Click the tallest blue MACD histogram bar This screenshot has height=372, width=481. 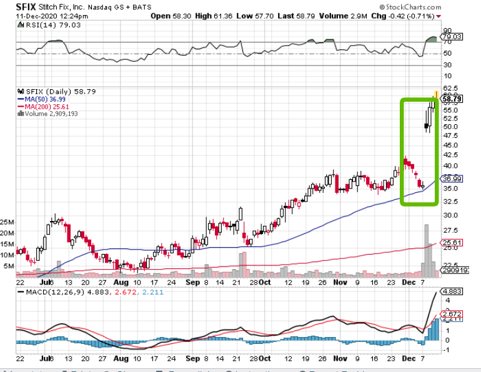[437, 330]
